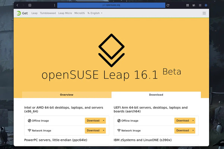The image size is (224, 149).
Task: Download x86_64 Network Image
Action: [x=93, y=130]
